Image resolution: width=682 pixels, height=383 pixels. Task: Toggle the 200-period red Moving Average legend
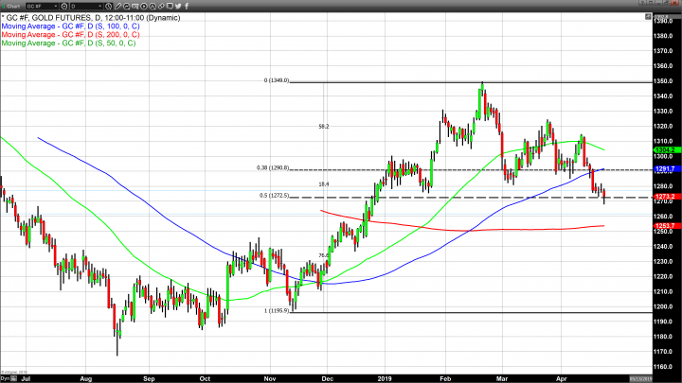[x=70, y=36]
